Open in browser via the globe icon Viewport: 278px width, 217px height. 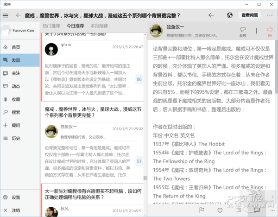pyautogui.click(x=230, y=15)
